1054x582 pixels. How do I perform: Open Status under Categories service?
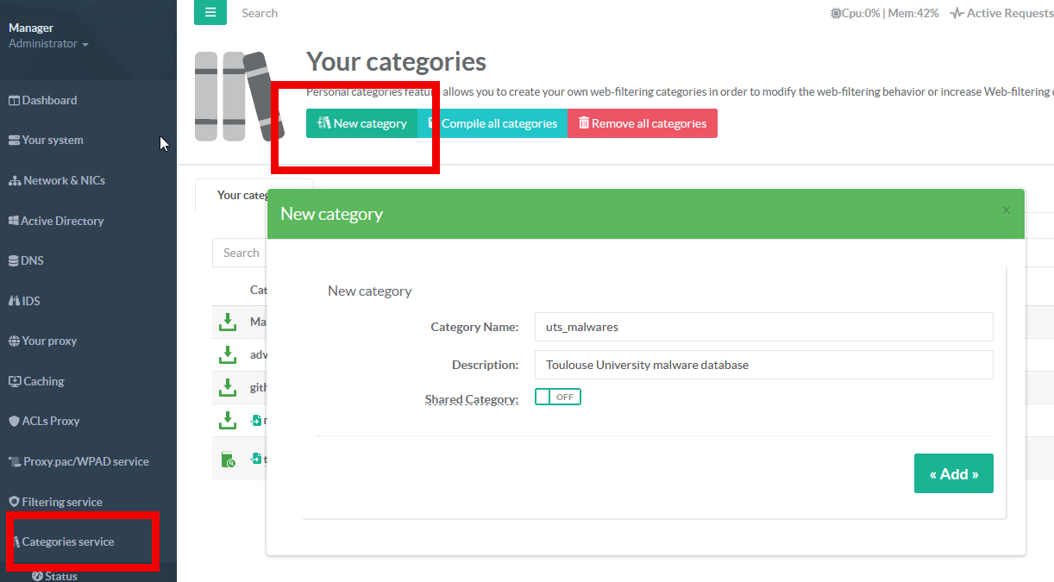60,576
